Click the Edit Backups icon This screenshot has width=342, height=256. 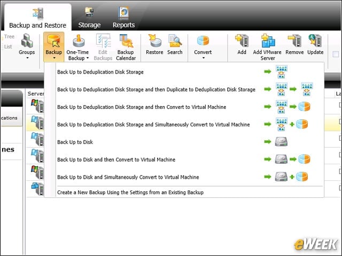pos(103,41)
